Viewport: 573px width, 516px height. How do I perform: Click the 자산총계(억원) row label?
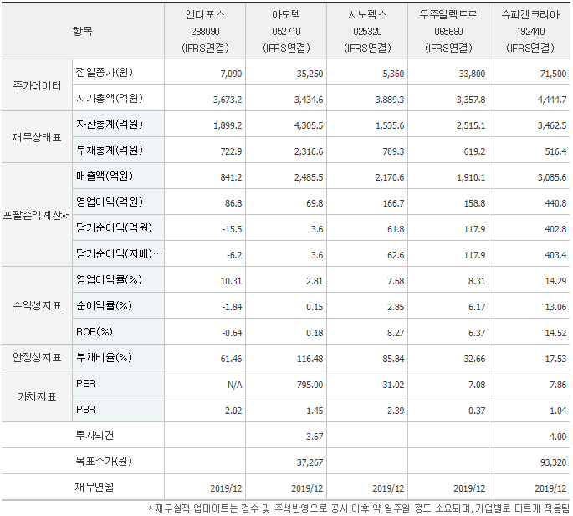click(110, 125)
